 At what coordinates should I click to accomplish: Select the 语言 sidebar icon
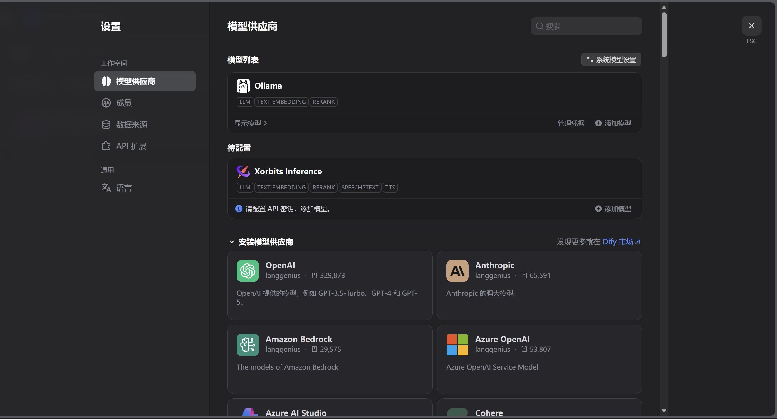tap(106, 188)
